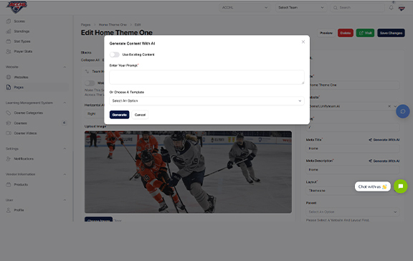Click the Save Changes button
The height and width of the screenshot is (261, 413).
(391, 33)
